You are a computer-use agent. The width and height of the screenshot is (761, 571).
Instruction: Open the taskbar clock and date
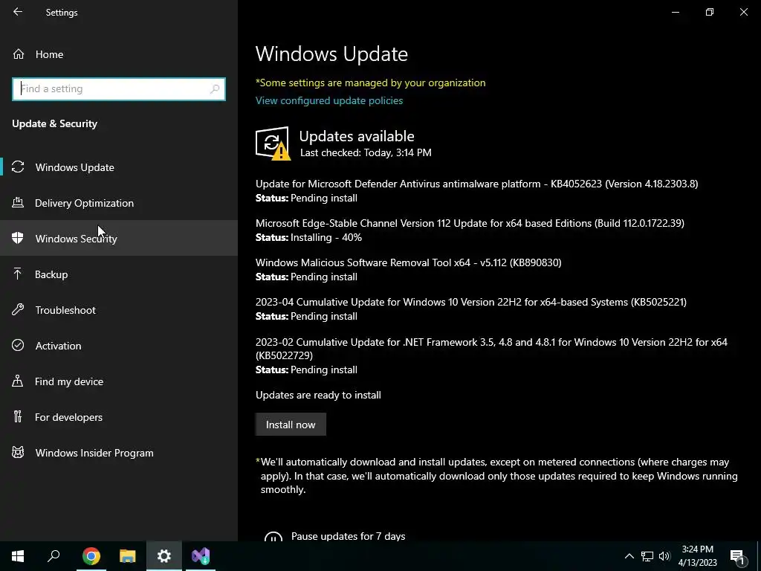pyautogui.click(x=697, y=556)
